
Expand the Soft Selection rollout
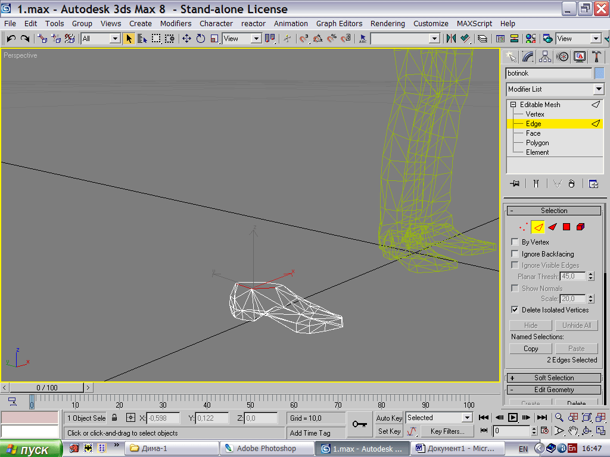(x=554, y=378)
